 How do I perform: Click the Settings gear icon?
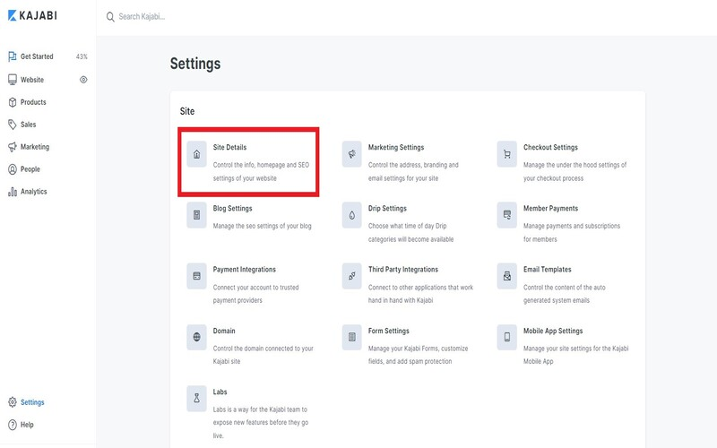[13, 402]
